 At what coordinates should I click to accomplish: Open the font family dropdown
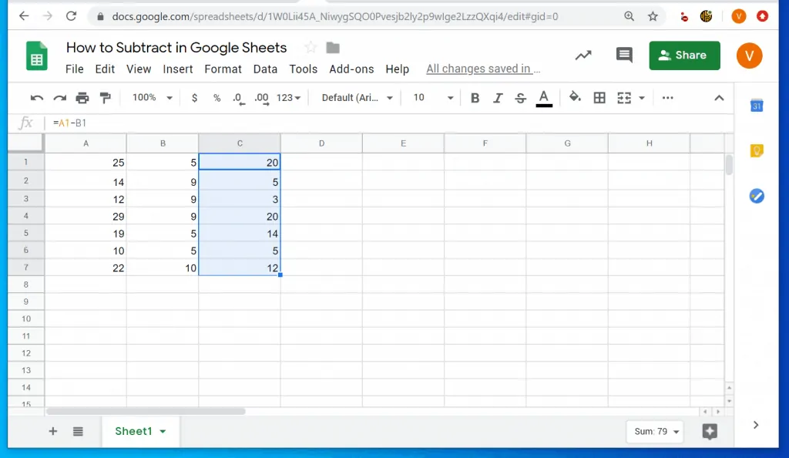tap(354, 97)
